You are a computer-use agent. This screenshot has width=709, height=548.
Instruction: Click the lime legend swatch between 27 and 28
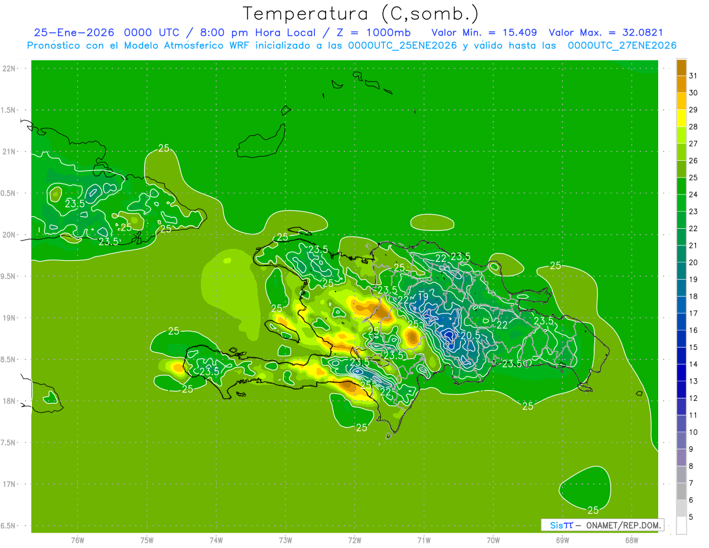681,135
